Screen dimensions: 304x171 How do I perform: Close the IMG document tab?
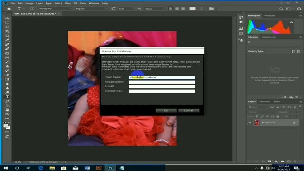tap(58, 14)
